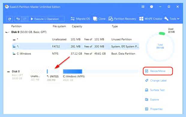Image resolution: width=186 pixels, height=117 pixels.
Task: Click the Type column header
Action: pos(115,26)
